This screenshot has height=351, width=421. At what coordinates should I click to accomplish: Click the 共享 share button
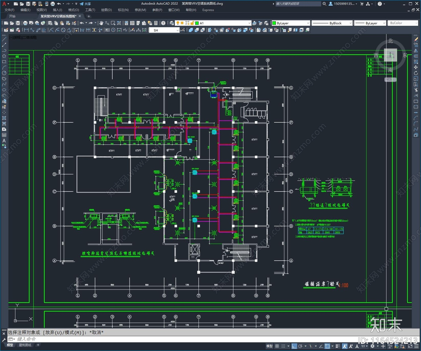point(86,4)
